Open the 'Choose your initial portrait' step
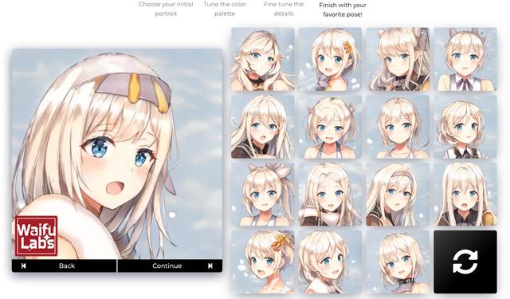 tap(166, 9)
